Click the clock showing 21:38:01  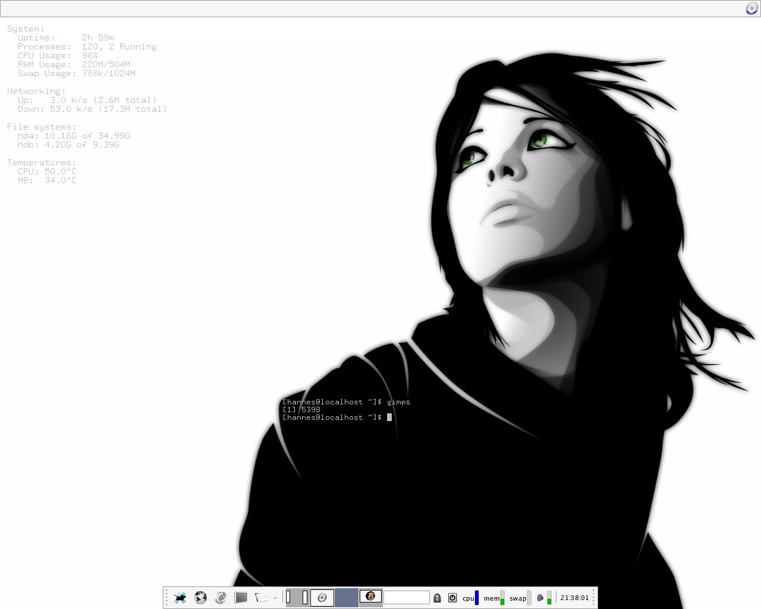click(x=574, y=598)
